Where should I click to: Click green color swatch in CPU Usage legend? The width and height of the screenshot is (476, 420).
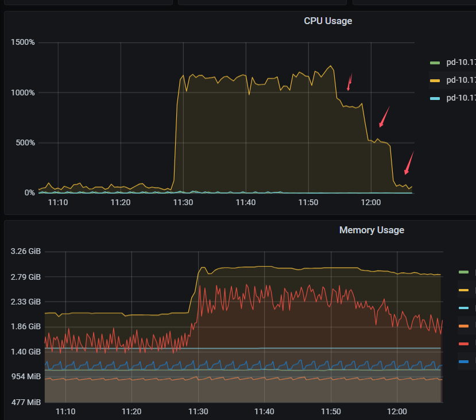coord(435,63)
